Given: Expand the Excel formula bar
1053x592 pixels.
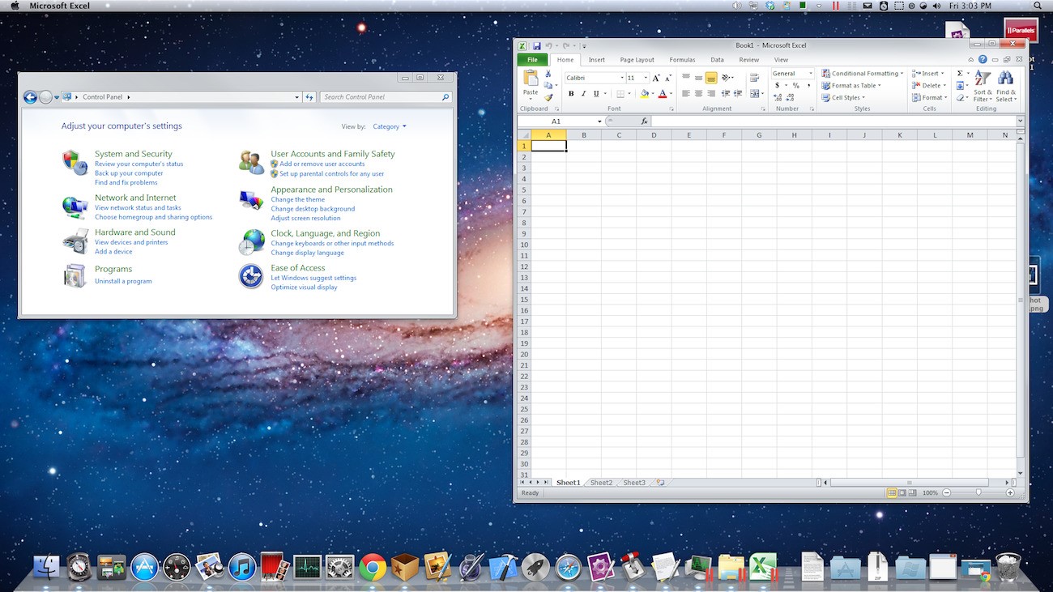Looking at the screenshot, I should pyautogui.click(x=1021, y=121).
